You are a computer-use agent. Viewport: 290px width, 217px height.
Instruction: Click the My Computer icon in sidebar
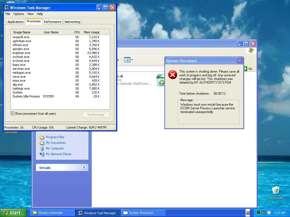click(42, 148)
